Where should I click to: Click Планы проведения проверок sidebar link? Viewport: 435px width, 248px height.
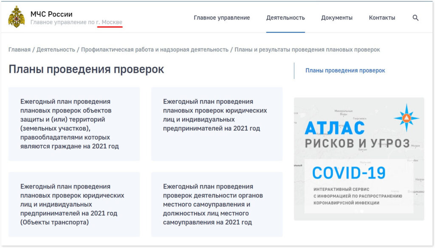[x=345, y=70]
